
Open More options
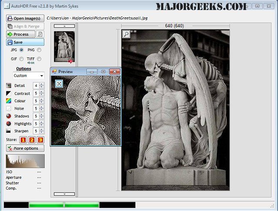pos(25,148)
